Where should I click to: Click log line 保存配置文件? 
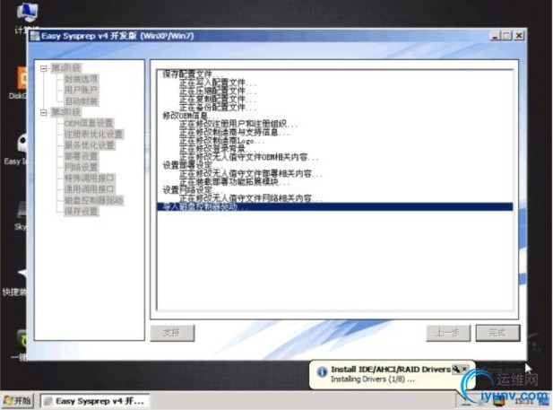(193, 74)
